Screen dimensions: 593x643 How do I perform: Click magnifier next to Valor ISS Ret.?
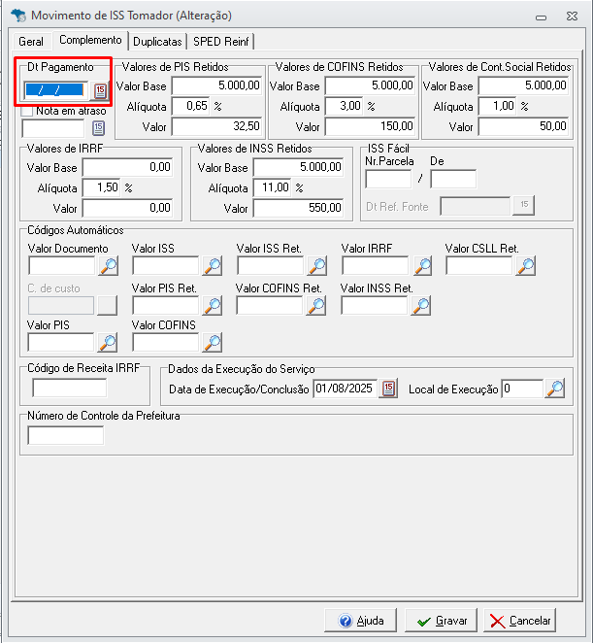click(x=317, y=266)
